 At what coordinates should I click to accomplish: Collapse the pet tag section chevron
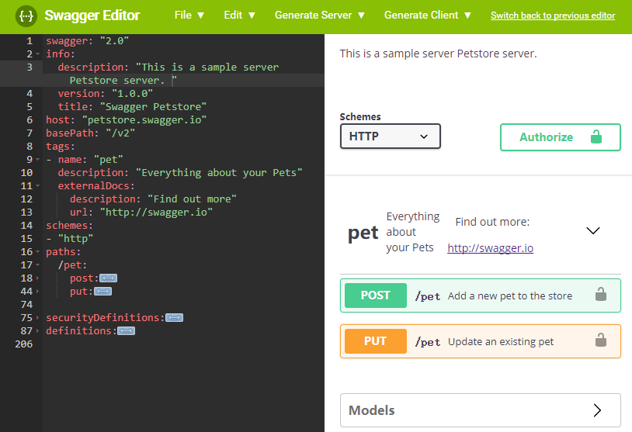point(593,230)
